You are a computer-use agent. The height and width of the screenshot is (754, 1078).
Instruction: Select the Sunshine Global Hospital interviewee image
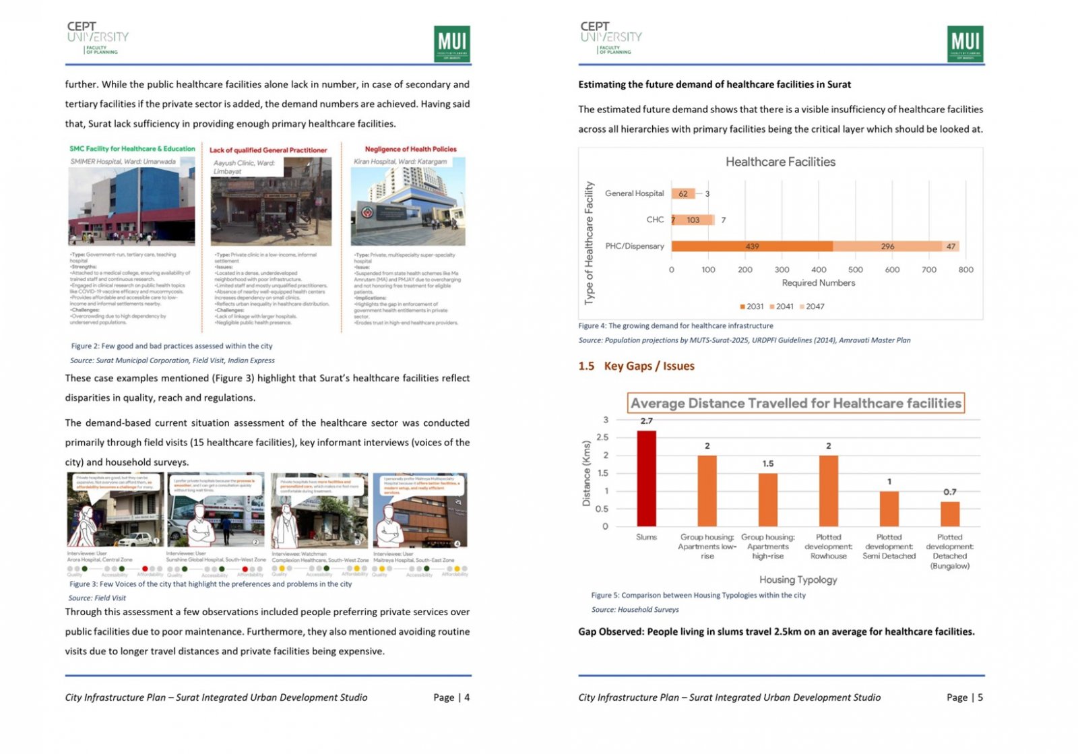coord(216,510)
